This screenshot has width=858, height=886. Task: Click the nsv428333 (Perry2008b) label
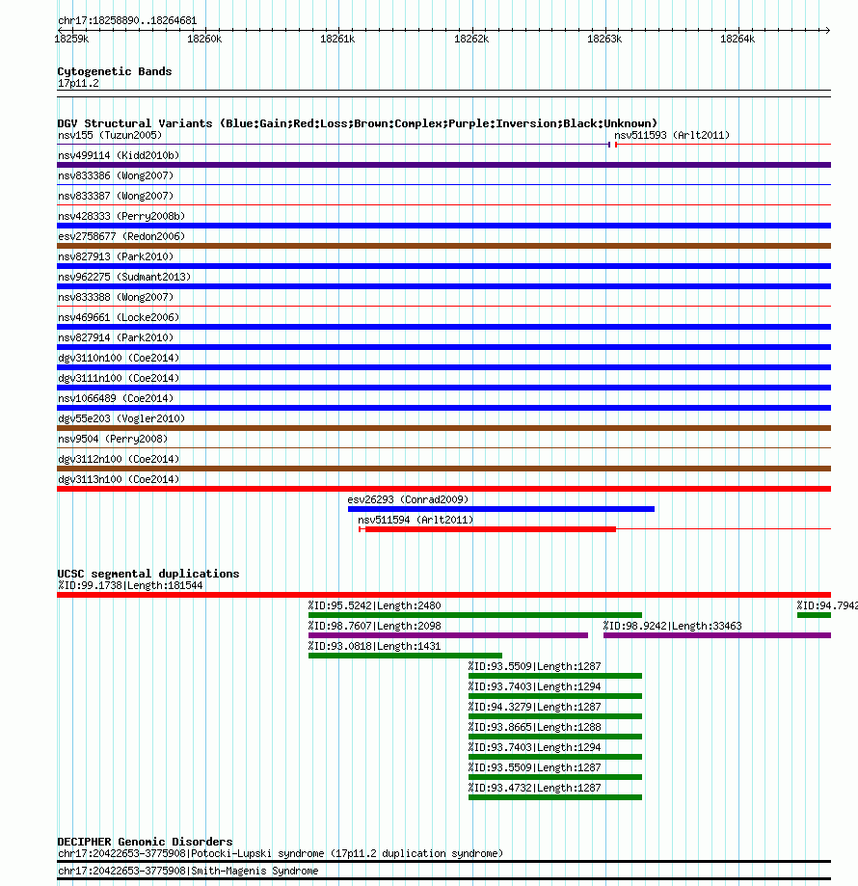pos(121,216)
